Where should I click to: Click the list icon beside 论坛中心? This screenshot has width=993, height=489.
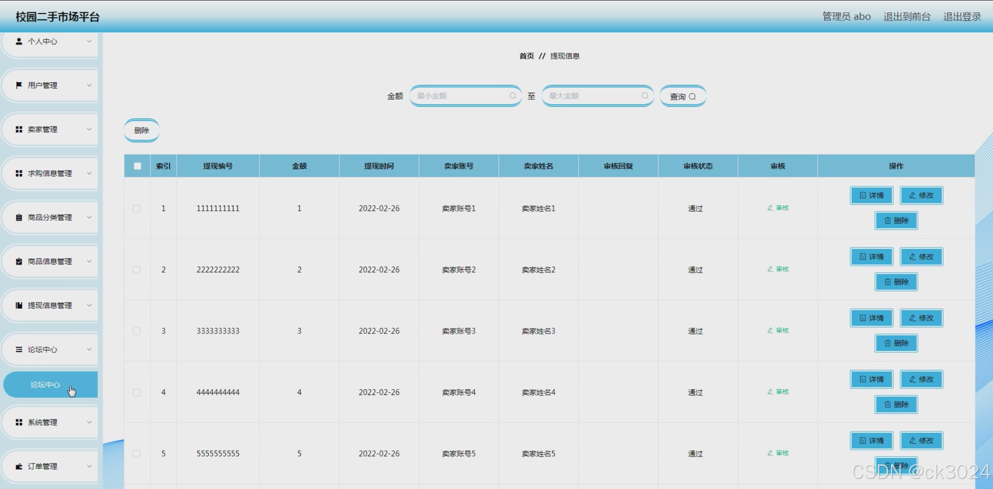click(x=19, y=349)
